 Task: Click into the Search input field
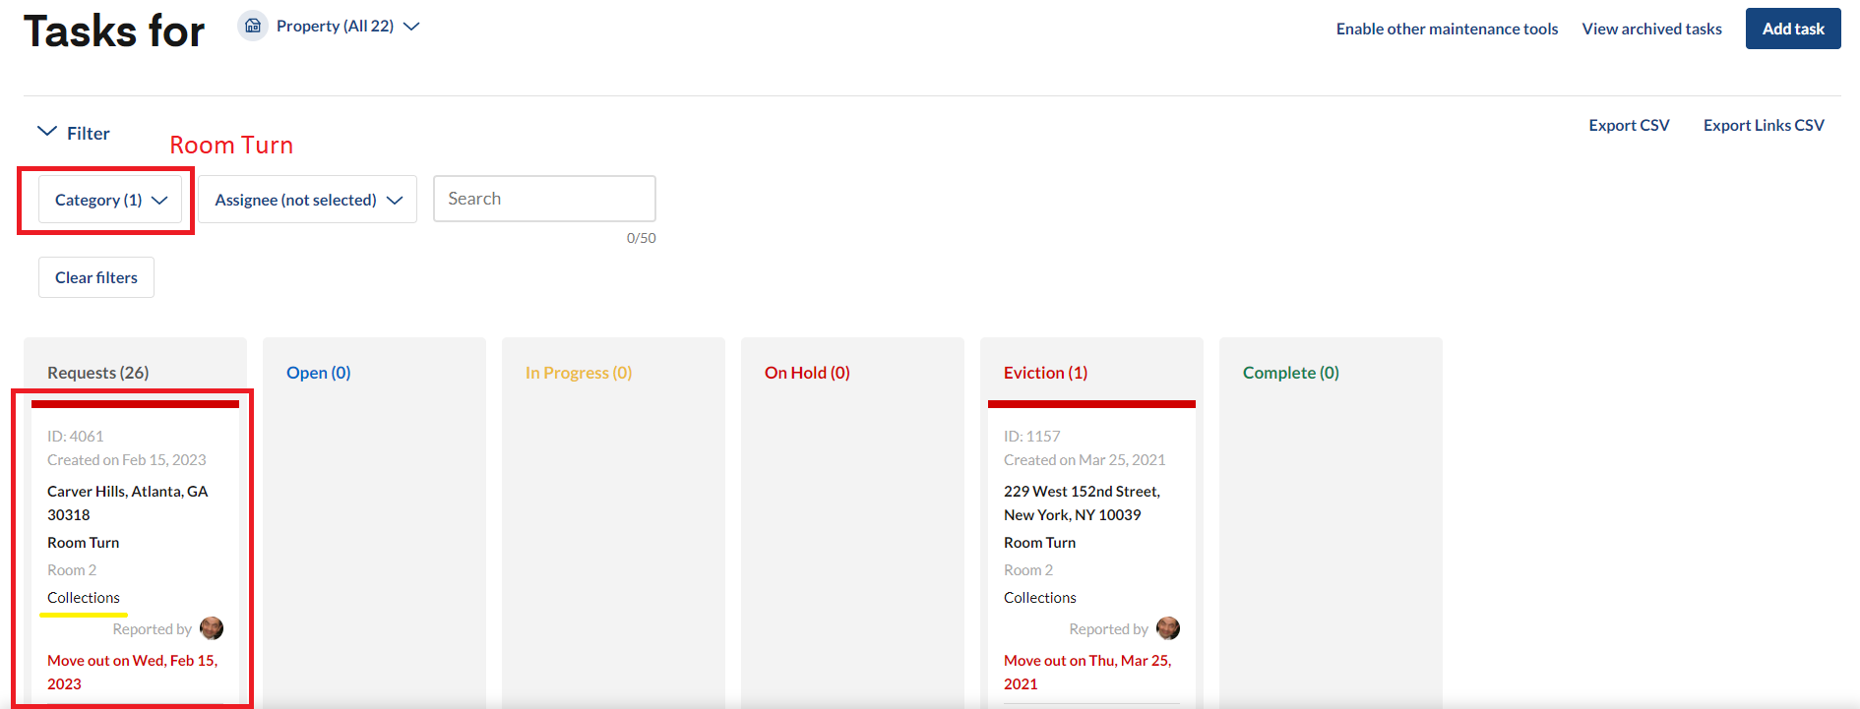point(544,199)
